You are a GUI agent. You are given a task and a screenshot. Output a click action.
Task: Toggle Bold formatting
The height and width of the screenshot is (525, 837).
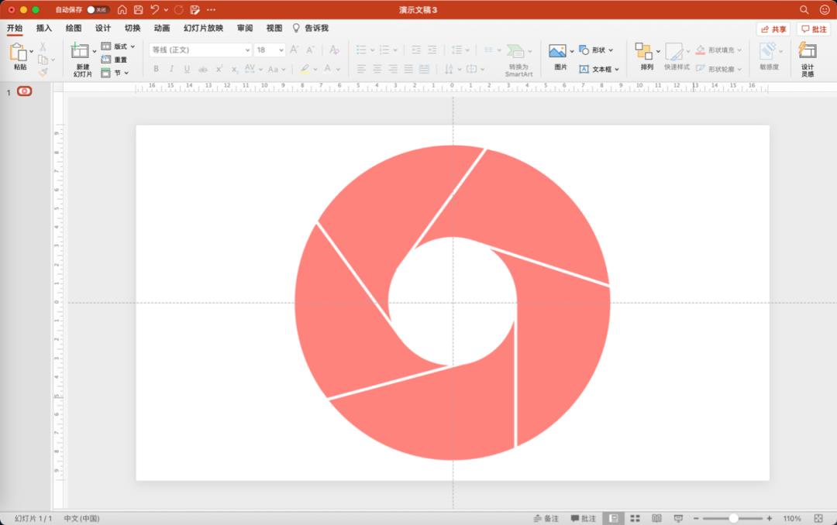coord(156,69)
